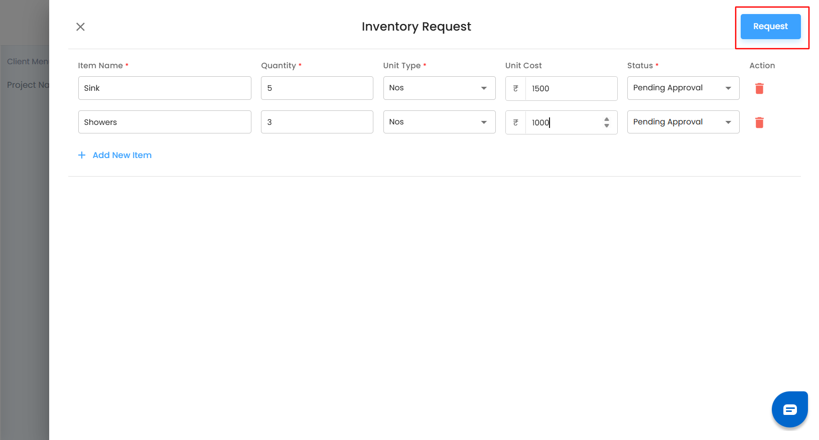
Task: Open Unit Type dropdown for Showers
Action: tap(439, 122)
